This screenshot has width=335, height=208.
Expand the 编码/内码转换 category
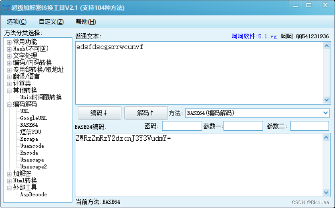[9, 63]
